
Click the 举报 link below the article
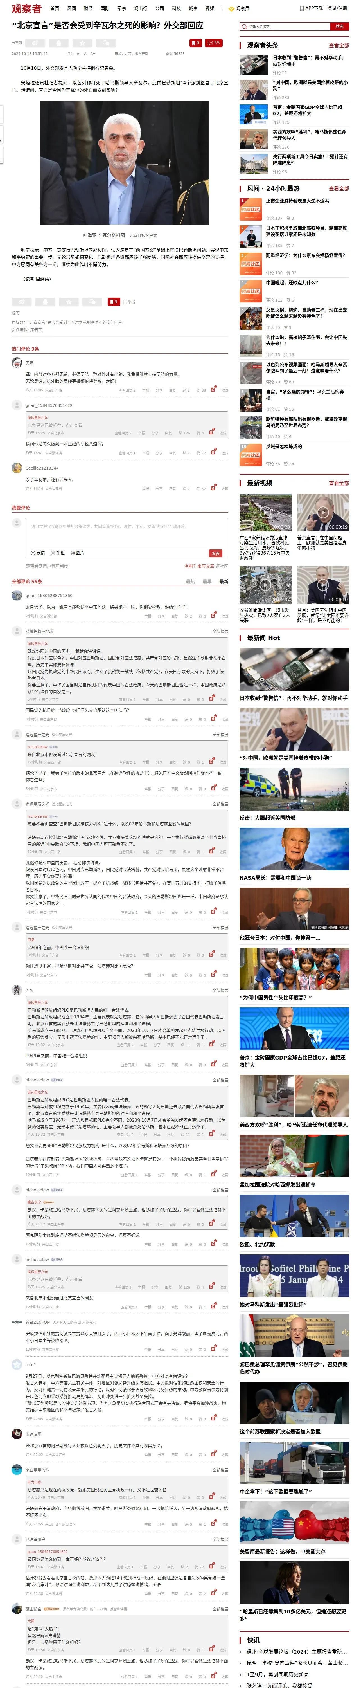pyautogui.click(x=131, y=302)
